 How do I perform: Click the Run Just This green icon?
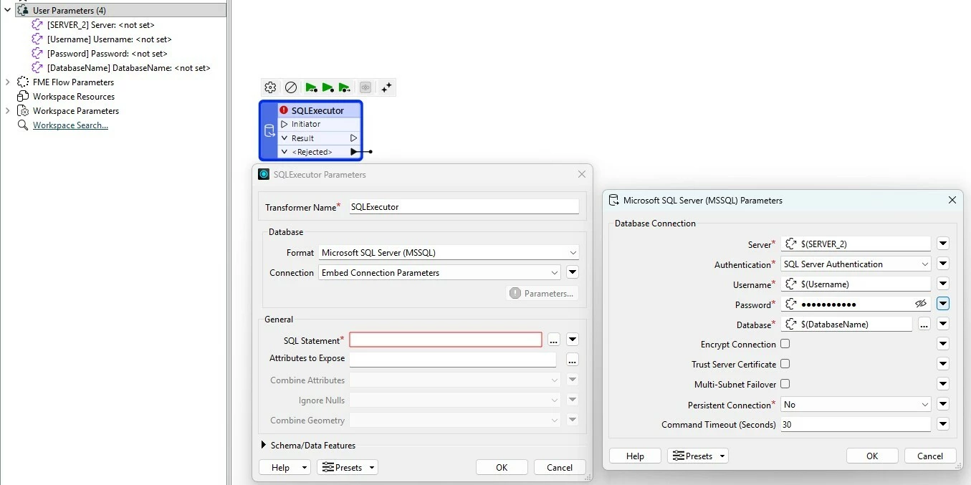[327, 87]
